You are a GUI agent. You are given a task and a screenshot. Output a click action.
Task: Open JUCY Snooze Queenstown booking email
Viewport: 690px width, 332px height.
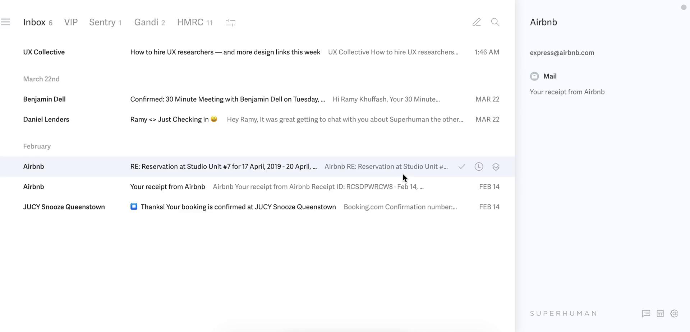click(x=257, y=207)
